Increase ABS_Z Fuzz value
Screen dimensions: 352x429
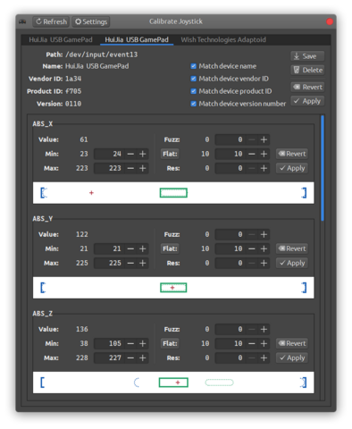(264, 329)
